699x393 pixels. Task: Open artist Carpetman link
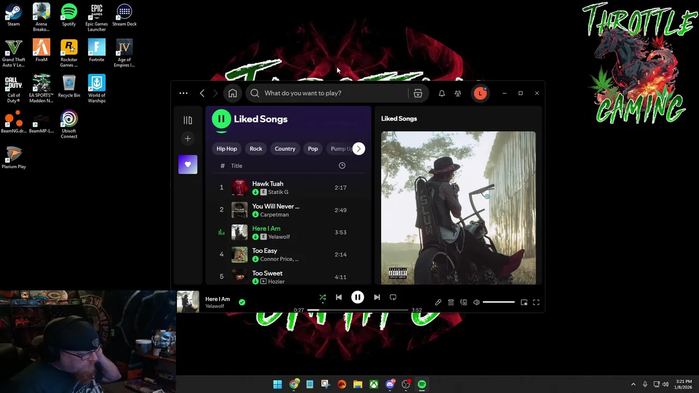pyautogui.click(x=274, y=215)
